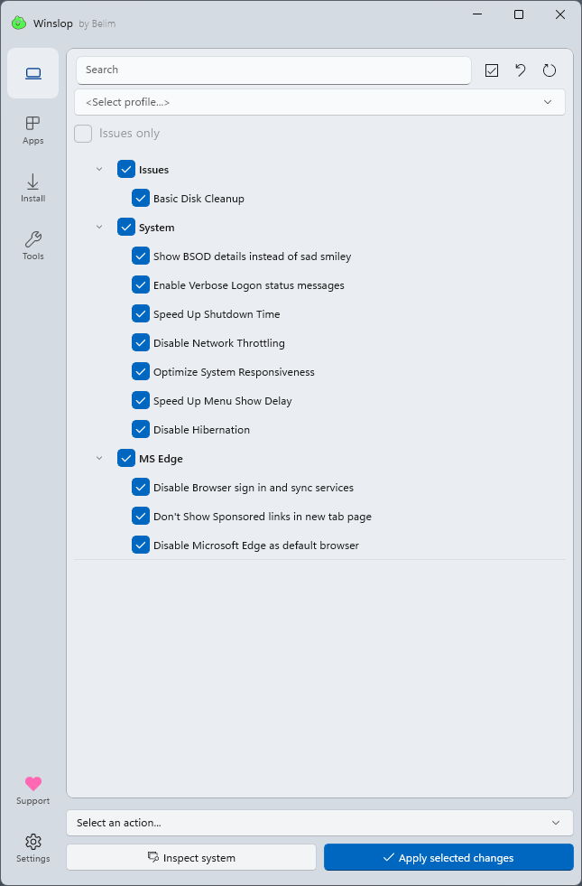Screen dimensions: 582x886
Task: Select the laptop system tab icon
Action: coord(33,73)
